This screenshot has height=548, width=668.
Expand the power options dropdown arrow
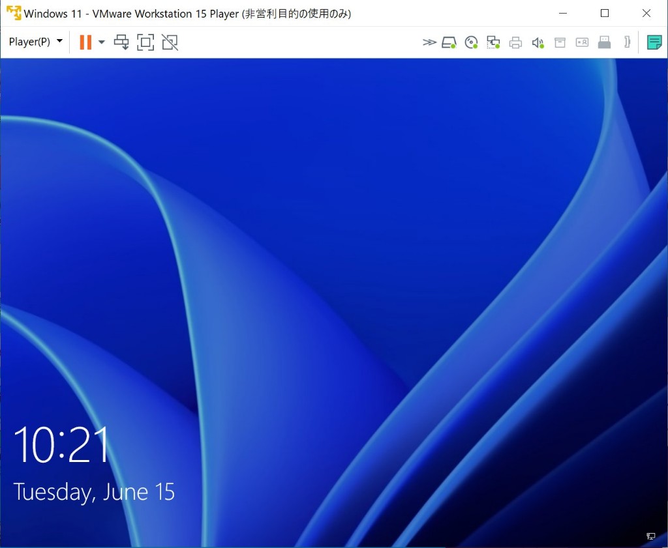(102, 42)
